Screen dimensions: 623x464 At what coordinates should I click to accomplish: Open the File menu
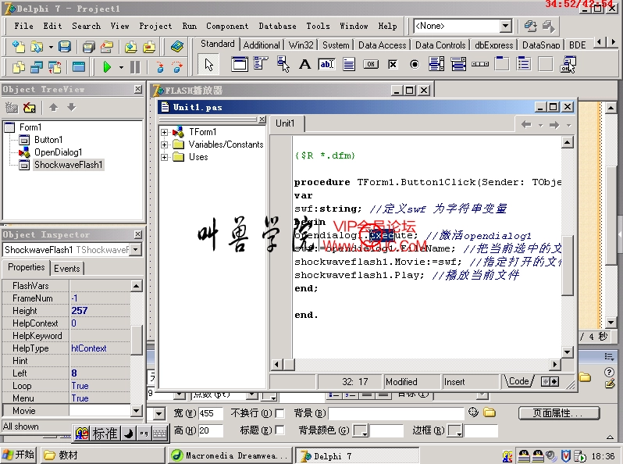point(24,26)
